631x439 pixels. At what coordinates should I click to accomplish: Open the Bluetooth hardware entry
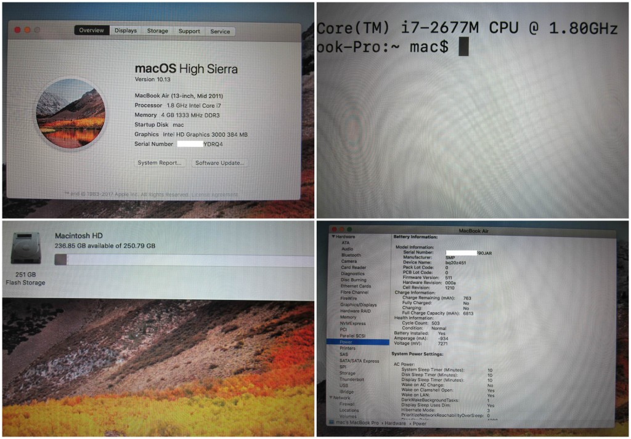[x=351, y=255]
